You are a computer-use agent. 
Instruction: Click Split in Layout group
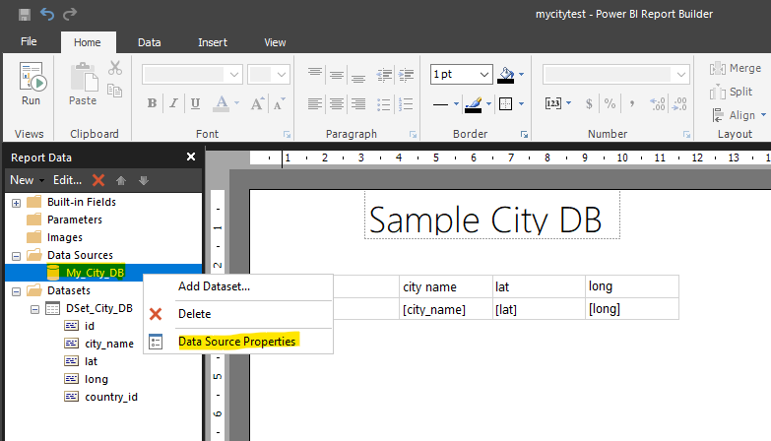pos(732,92)
